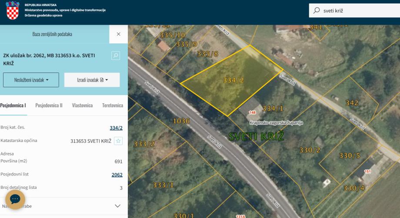Click the Broj detaljnog lista value 3

[121, 188]
